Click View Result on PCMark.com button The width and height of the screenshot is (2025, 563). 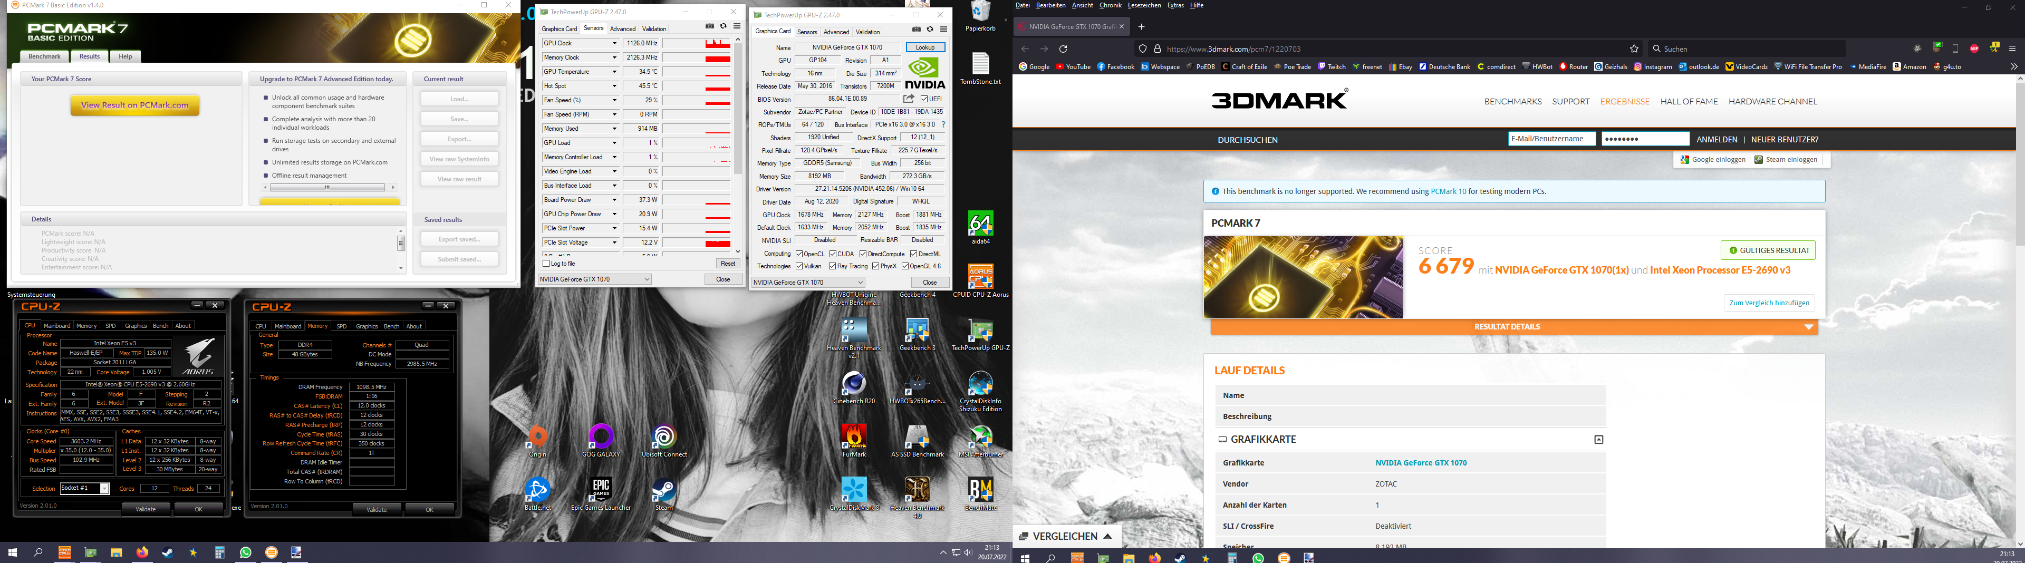[x=134, y=105]
